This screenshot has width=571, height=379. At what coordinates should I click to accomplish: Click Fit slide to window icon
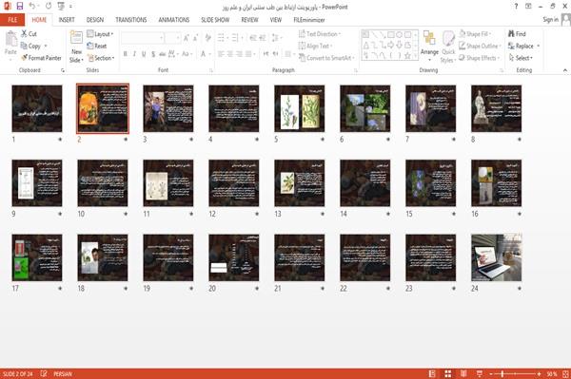(x=565, y=373)
